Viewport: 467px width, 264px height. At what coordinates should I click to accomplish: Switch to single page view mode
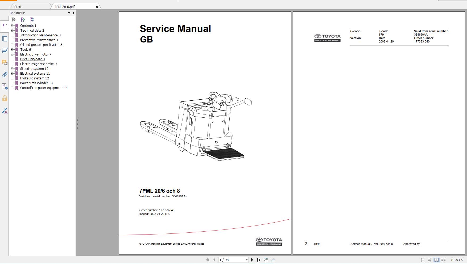pos(423,260)
